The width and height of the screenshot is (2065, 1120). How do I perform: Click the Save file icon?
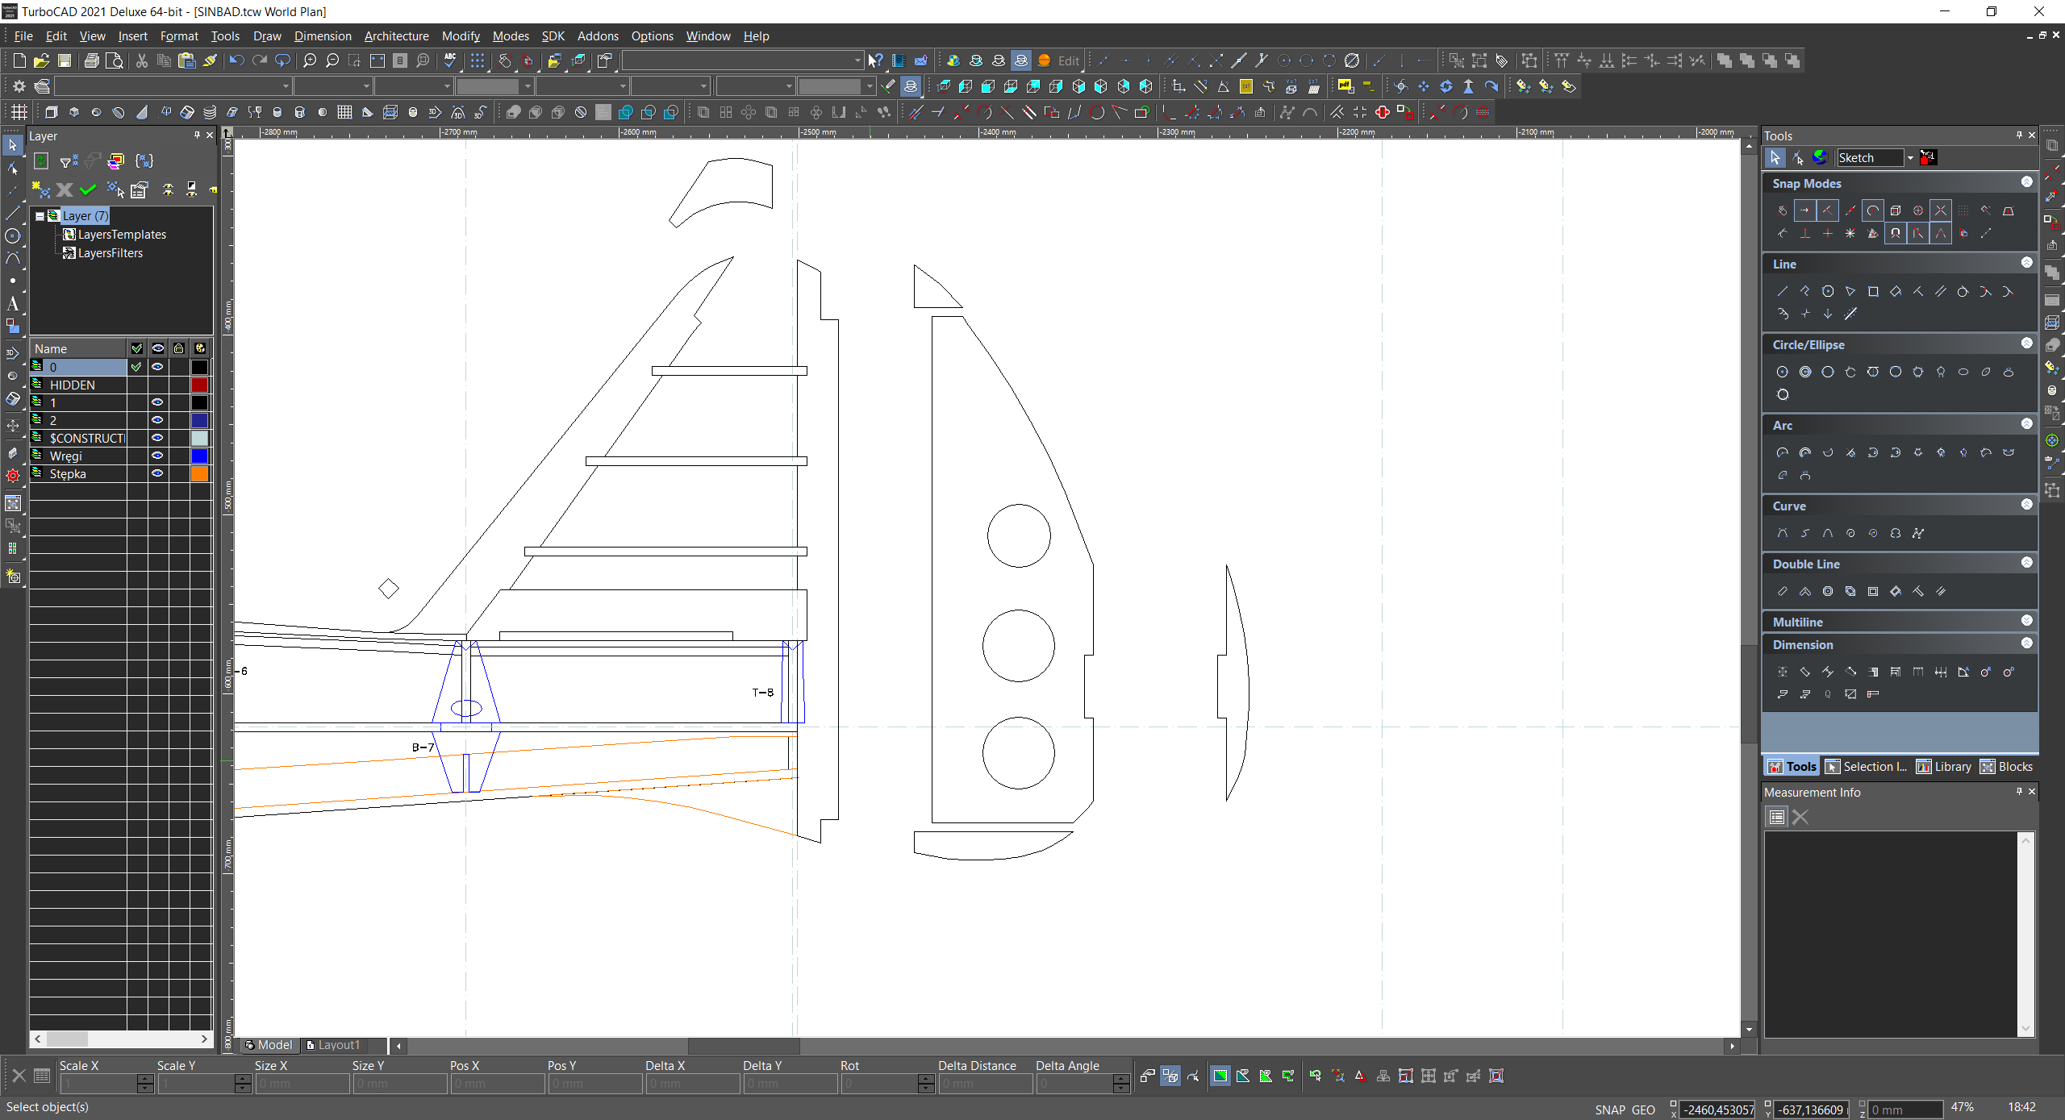(65, 60)
